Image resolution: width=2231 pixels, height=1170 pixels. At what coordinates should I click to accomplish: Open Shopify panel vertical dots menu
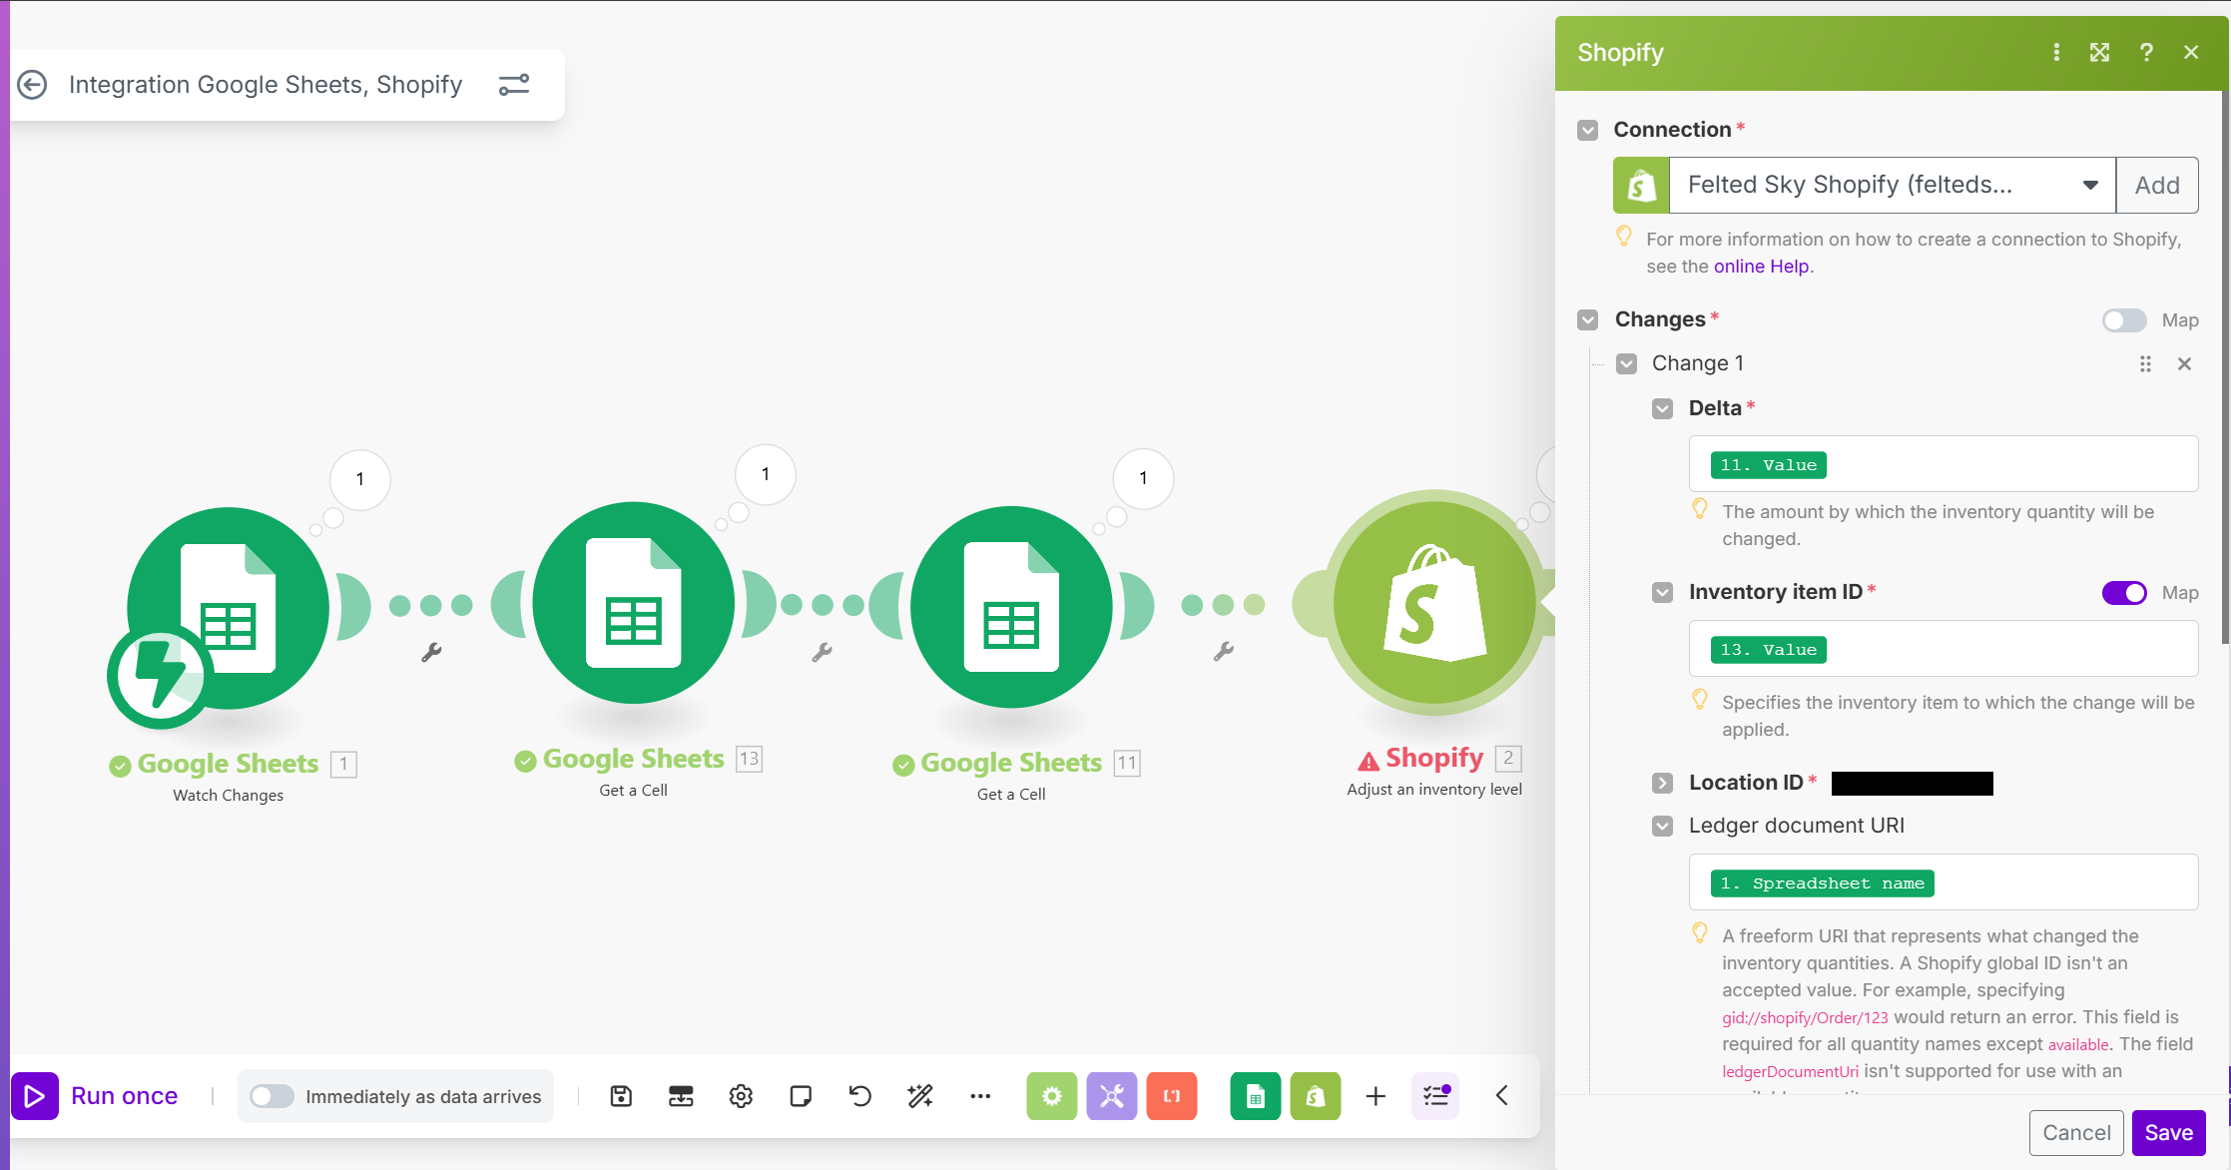[x=2056, y=52]
